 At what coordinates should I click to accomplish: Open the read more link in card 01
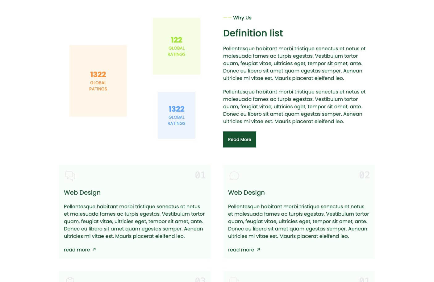(80, 250)
